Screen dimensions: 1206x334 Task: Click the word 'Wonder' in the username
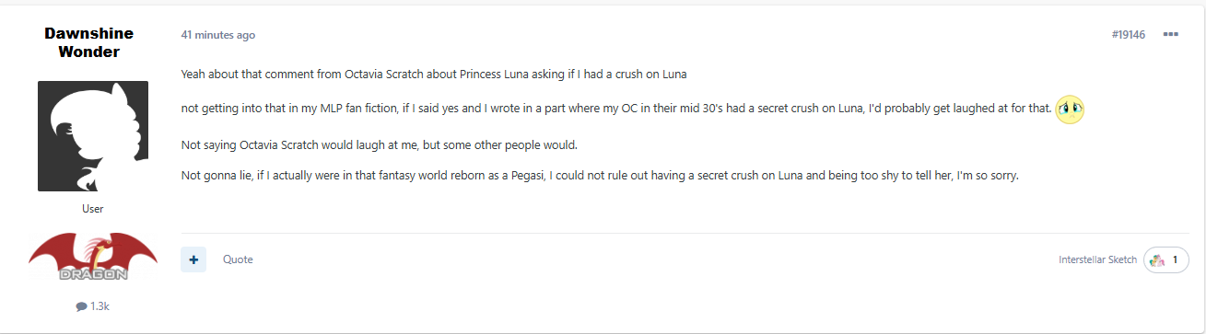point(88,52)
